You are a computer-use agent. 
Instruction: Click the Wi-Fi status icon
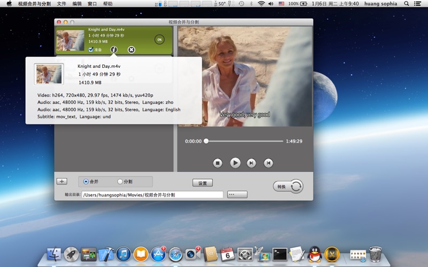pyautogui.click(x=261, y=4)
